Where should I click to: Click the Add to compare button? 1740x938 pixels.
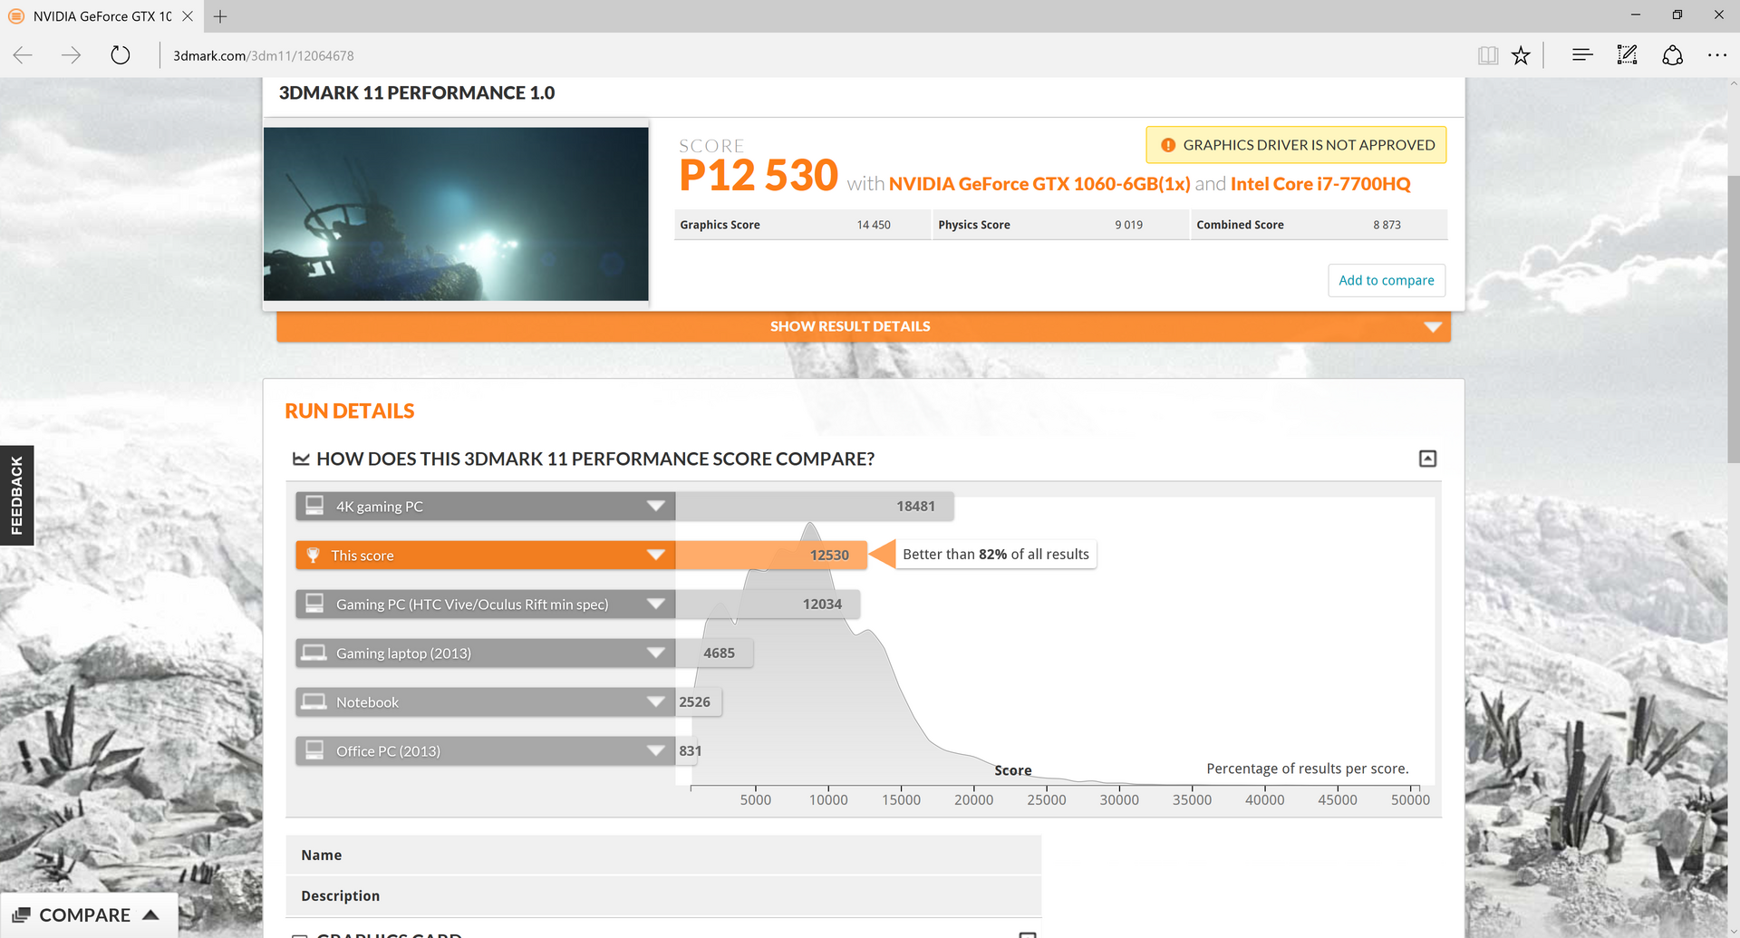1387,280
